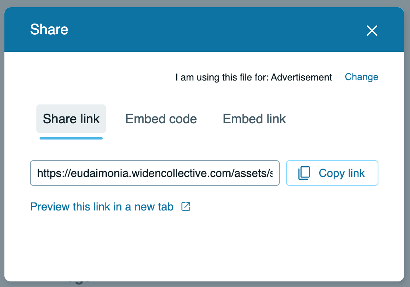
Task: Click the external-link icon after Preview text
Action: tap(186, 206)
